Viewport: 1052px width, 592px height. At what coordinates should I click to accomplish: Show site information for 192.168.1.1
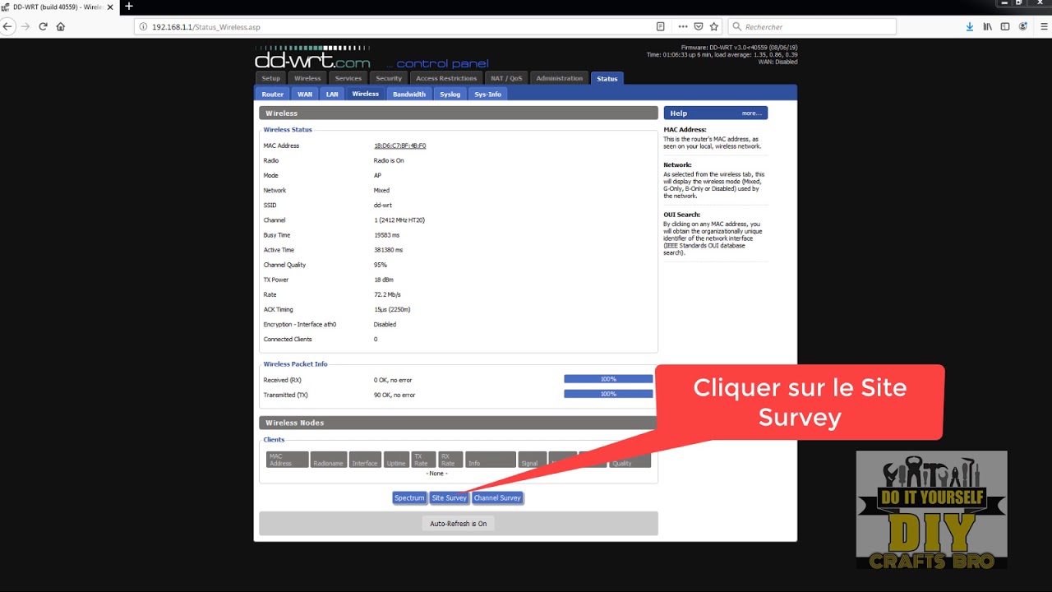coord(143,26)
